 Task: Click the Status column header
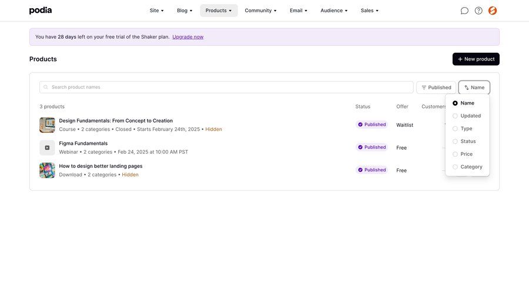click(x=363, y=106)
